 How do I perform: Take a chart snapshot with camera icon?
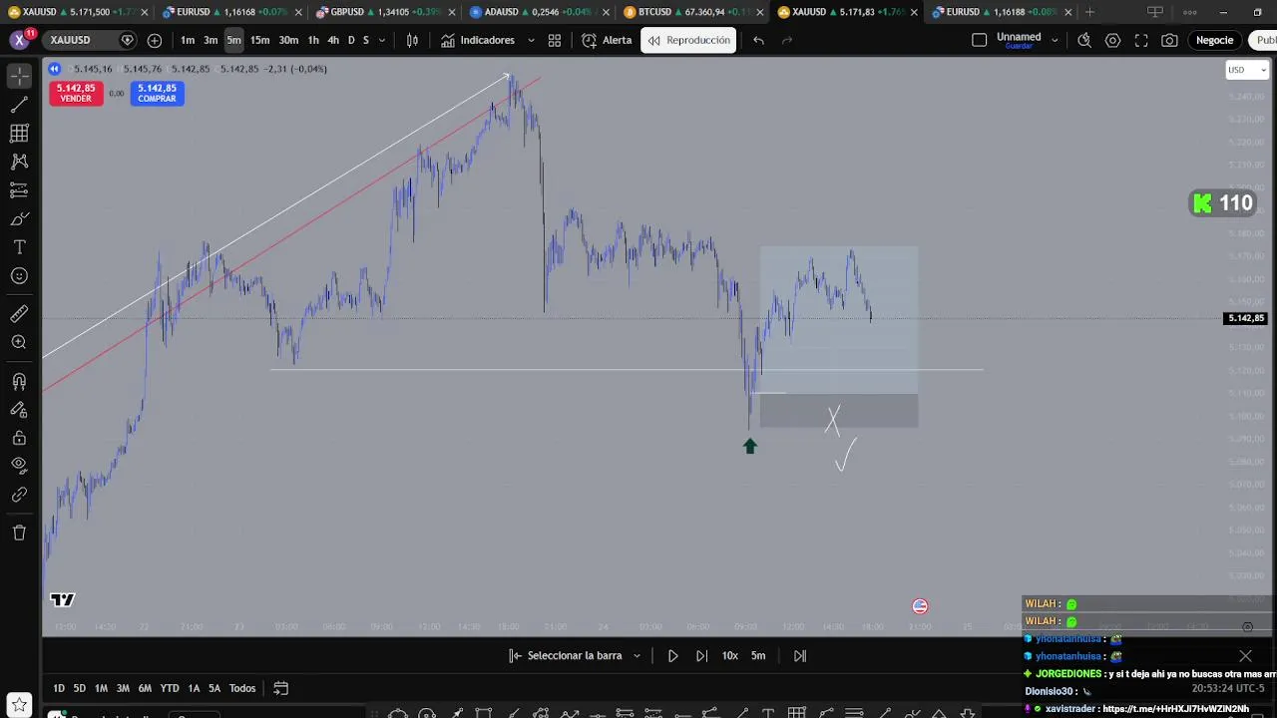pyautogui.click(x=1169, y=40)
